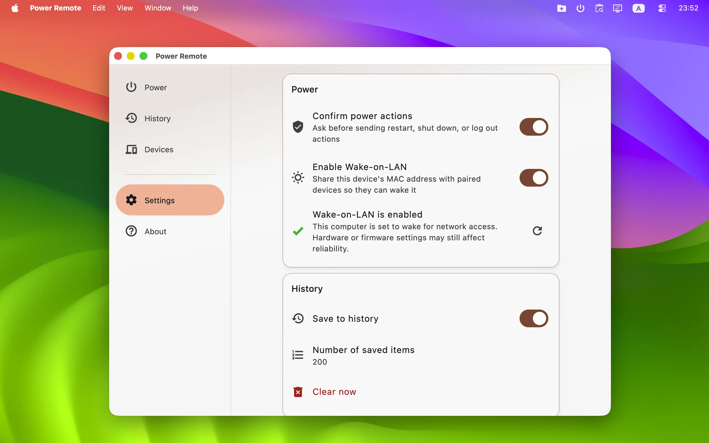Open Control Center in the menu bar
709x443 pixels.
(662, 8)
